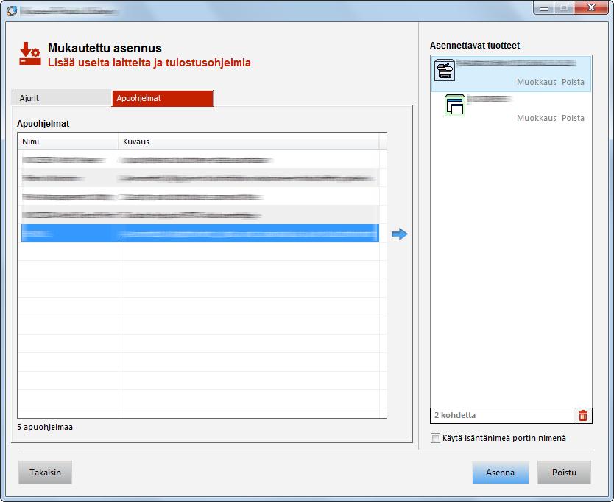Click the Asenna button
The image size is (614, 502).
coord(500,473)
